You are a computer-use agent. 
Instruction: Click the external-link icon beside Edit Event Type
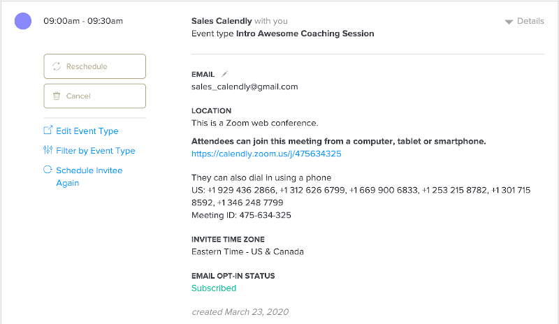(x=48, y=131)
